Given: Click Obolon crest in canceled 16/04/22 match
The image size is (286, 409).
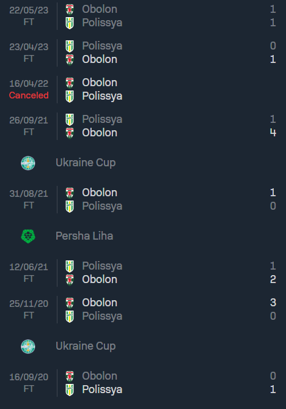Looking at the screenshot, I should [70, 83].
